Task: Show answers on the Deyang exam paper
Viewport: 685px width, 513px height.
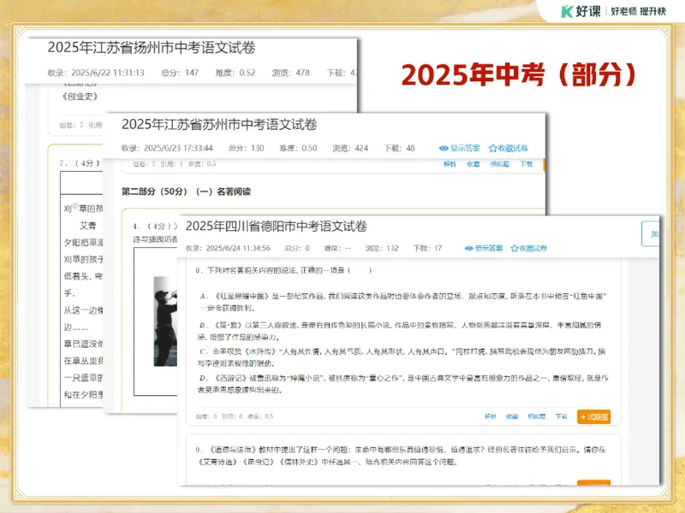Action: (483, 248)
